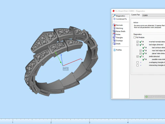
Task: Open the Profiles page icon
Action: point(114,50)
